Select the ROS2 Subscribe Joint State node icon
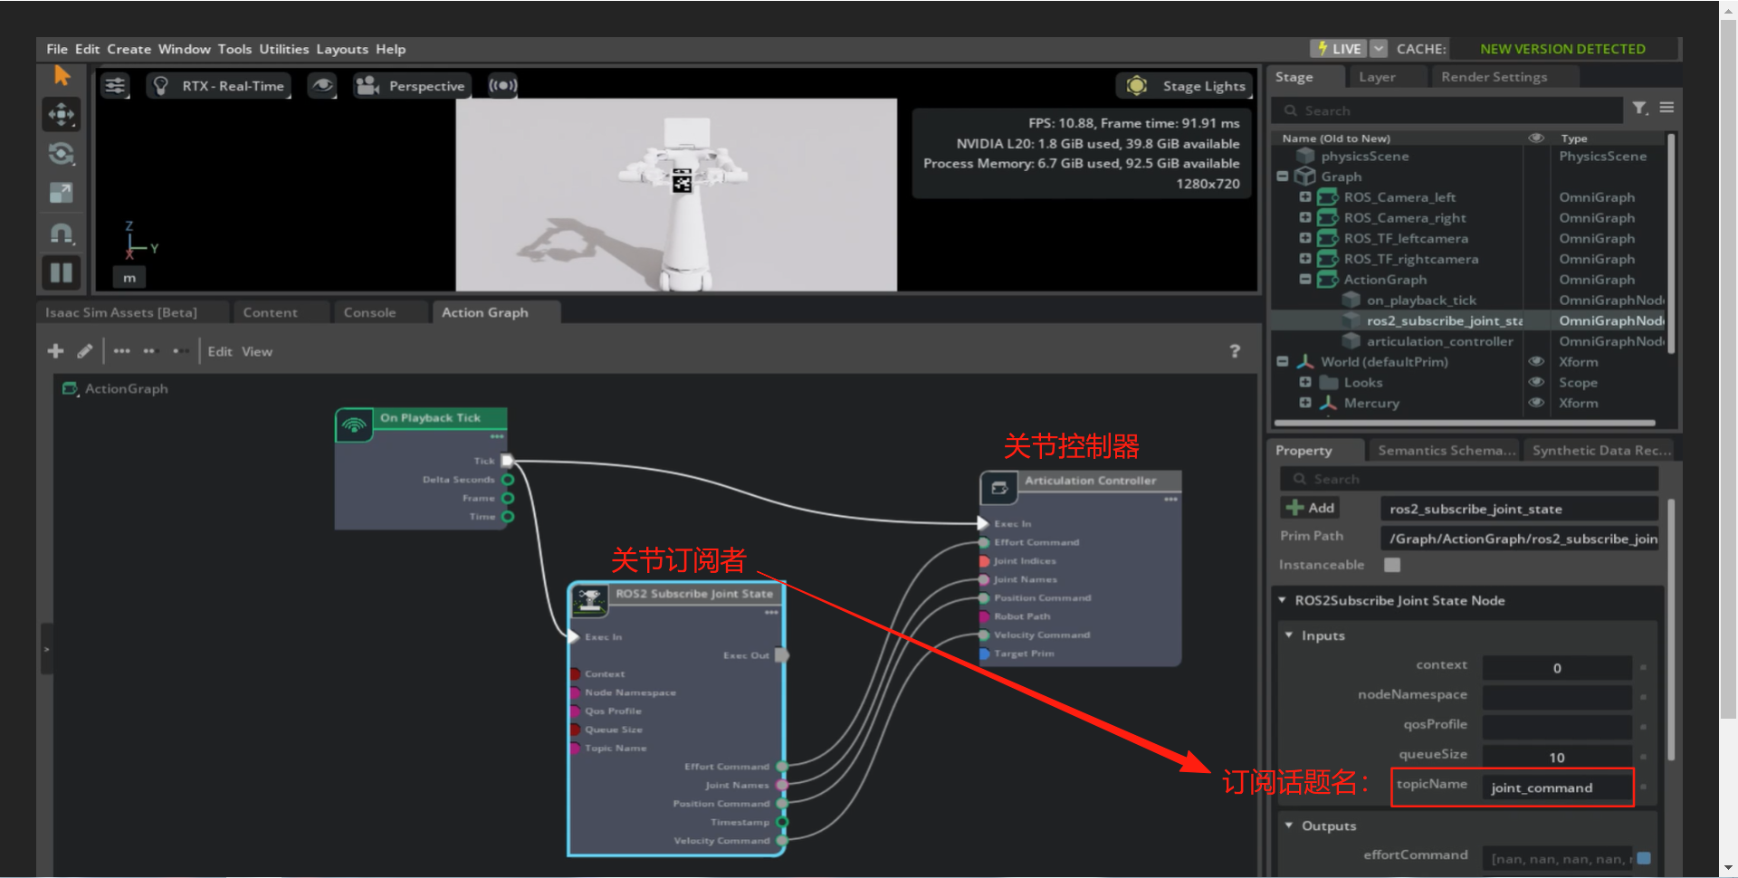1738x878 pixels. (x=590, y=599)
